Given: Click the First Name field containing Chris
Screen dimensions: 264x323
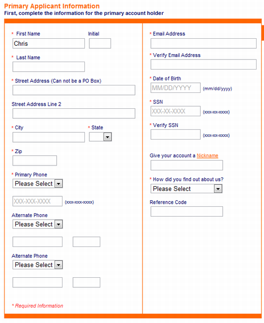Looking at the screenshot, I should (x=48, y=44).
